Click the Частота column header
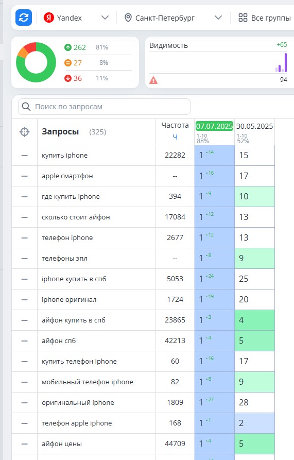The width and height of the screenshot is (294, 460). tap(175, 125)
